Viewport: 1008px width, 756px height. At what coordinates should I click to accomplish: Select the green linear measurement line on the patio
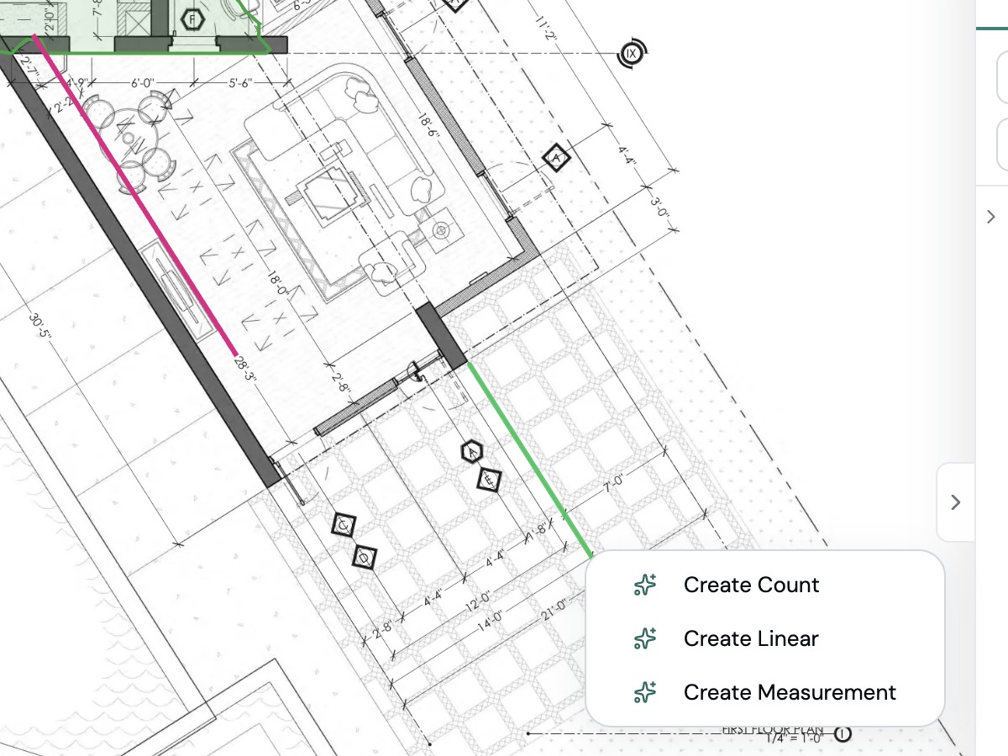click(529, 459)
